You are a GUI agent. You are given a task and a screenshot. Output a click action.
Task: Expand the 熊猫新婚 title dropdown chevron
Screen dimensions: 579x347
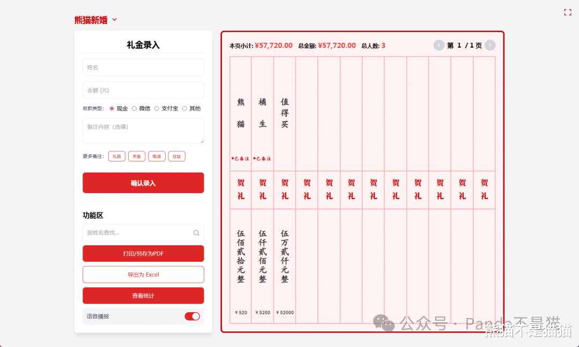pos(115,20)
